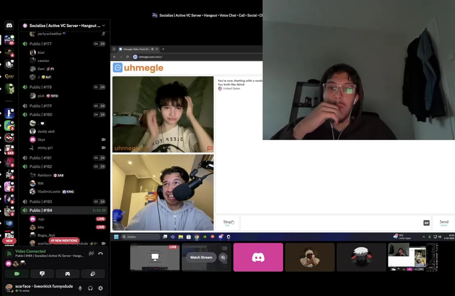Open Chrome icon in streamed taskbar
455x296 pixels.
[197, 237]
